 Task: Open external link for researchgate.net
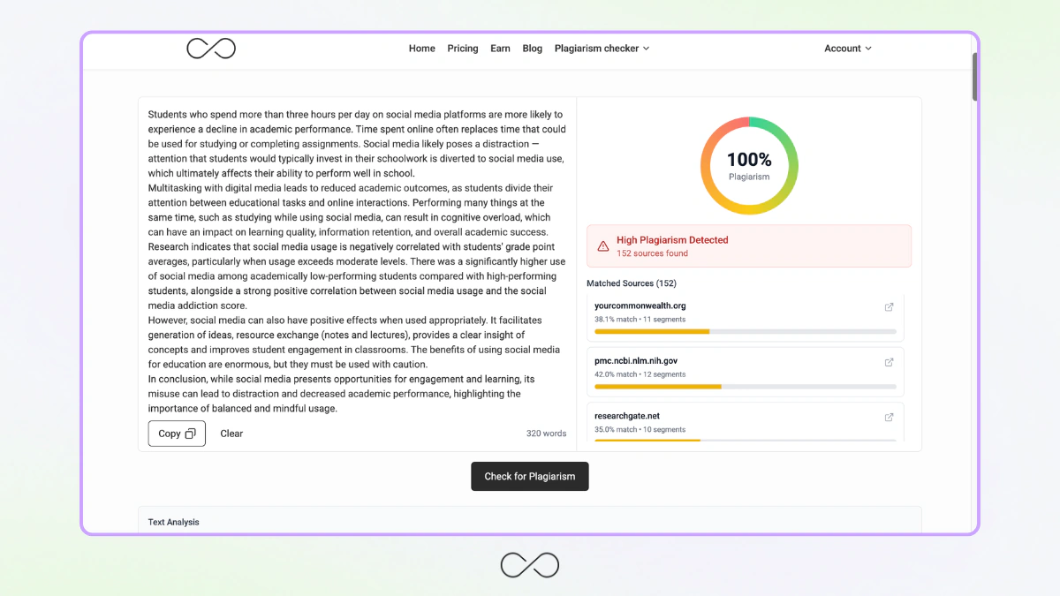[x=889, y=417]
